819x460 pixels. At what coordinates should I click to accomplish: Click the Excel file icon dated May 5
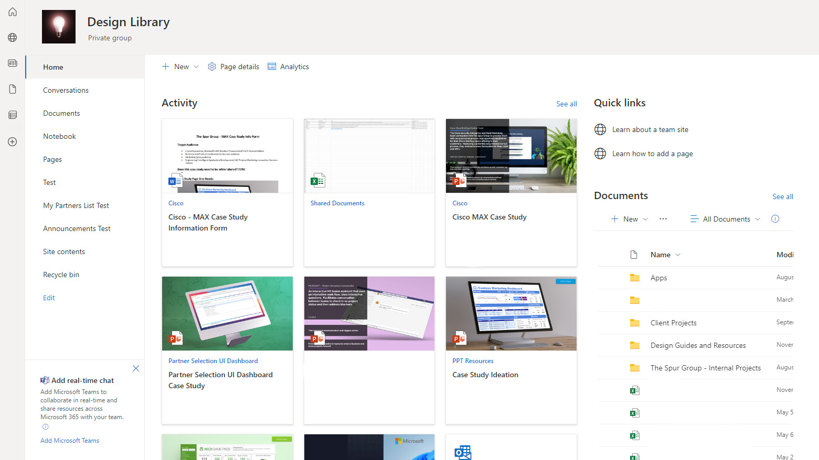[635, 413]
